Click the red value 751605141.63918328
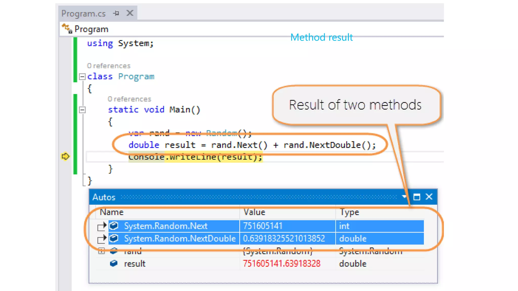The width and height of the screenshot is (518, 291). [x=282, y=264]
